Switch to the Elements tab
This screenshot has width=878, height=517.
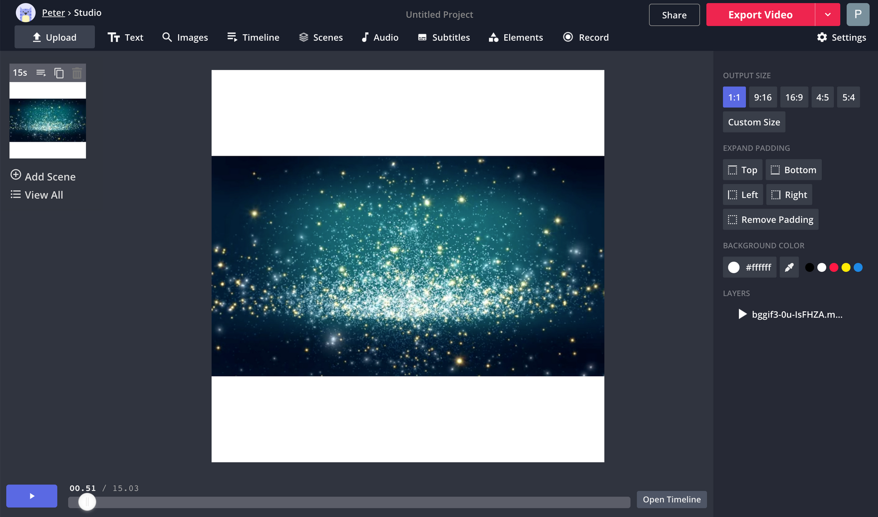point(515,37)
